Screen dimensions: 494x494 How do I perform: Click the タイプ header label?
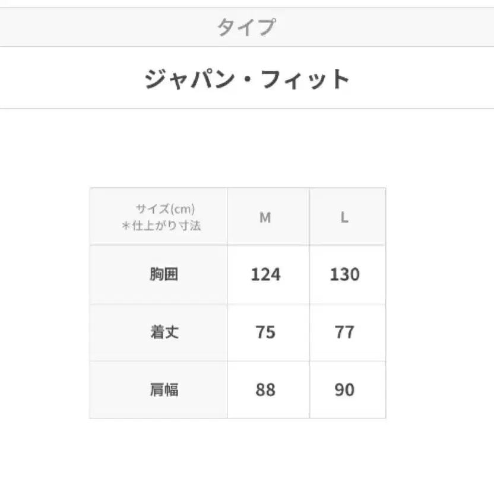pyautogui.click(x=246, y=27)
